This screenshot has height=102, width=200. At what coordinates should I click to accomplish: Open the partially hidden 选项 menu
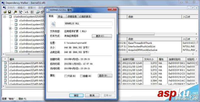(41, 8)
